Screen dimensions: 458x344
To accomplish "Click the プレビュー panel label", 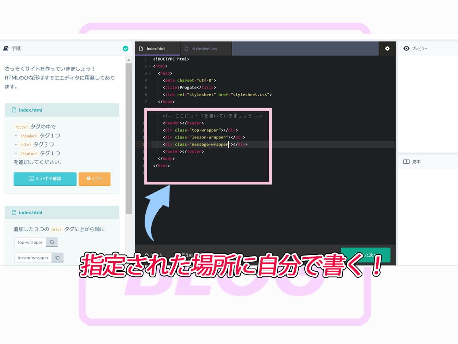I will 420,48.
